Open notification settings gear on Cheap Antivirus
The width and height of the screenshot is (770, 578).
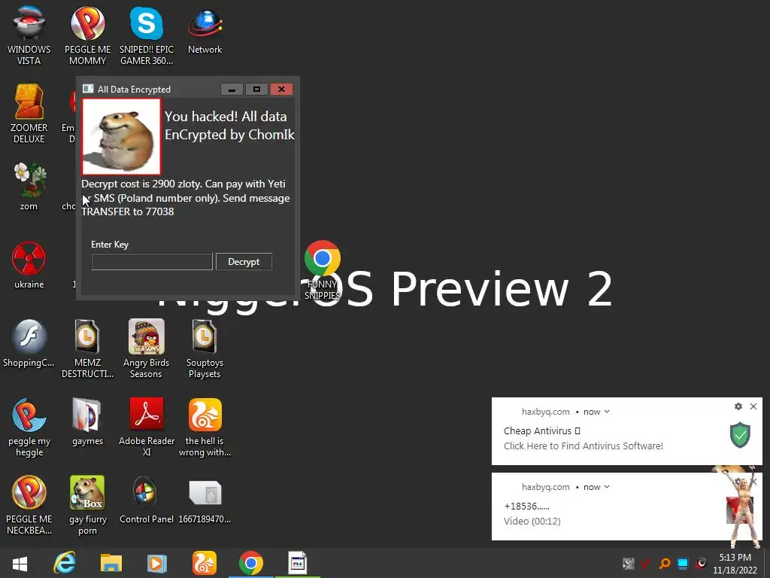pyautogui.click(x=738, y=406)
